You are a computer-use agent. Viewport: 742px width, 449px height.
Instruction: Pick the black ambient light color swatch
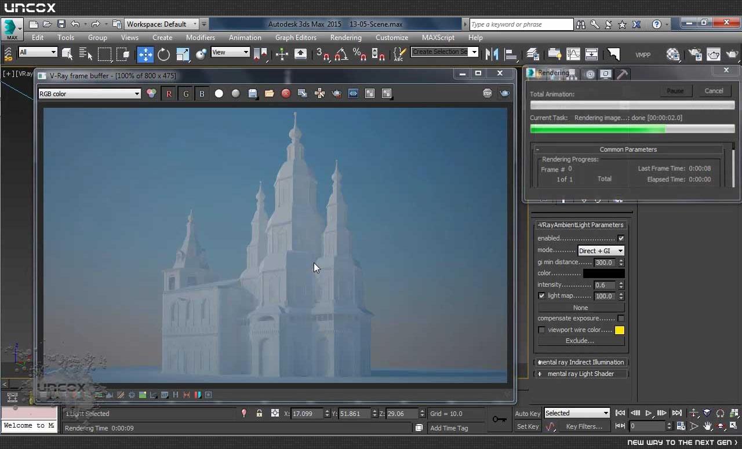(604, 273)
